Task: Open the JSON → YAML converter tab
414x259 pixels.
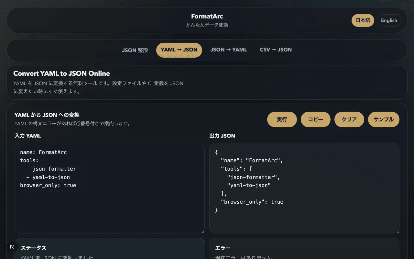Action: point(228,50)
